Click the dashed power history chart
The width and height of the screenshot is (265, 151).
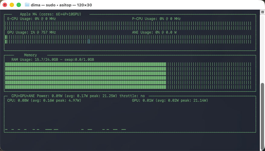[x=65, y=129]
